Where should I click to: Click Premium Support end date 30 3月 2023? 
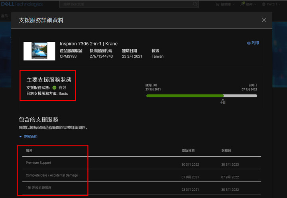click(230, 165)
